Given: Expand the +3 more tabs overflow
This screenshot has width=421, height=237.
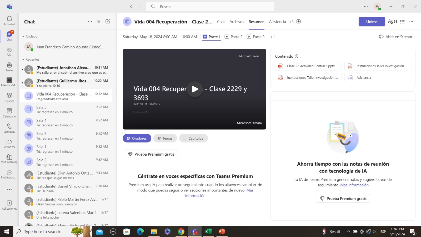Looking at the screenshot, I should [x=291, y=22].
